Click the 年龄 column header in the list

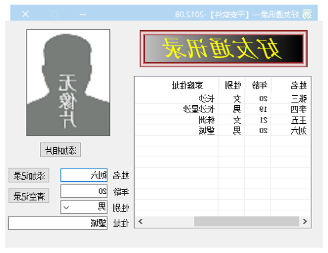click(258, 85)
